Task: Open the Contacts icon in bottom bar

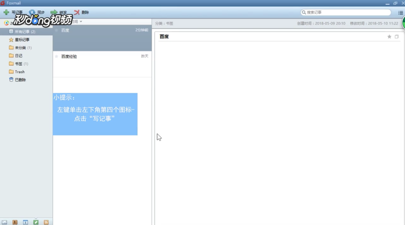Action: (15, 222)
